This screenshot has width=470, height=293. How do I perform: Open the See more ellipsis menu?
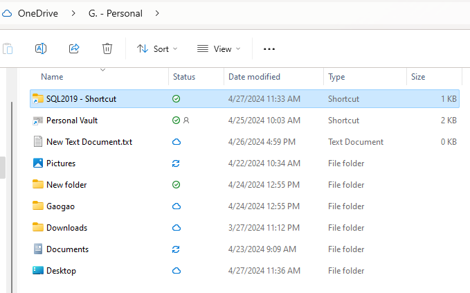click(x=269, y=48)
